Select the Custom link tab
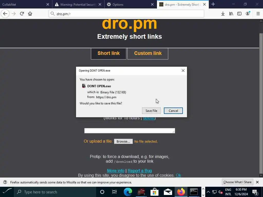The image size is (263, 197). (148, 53)
